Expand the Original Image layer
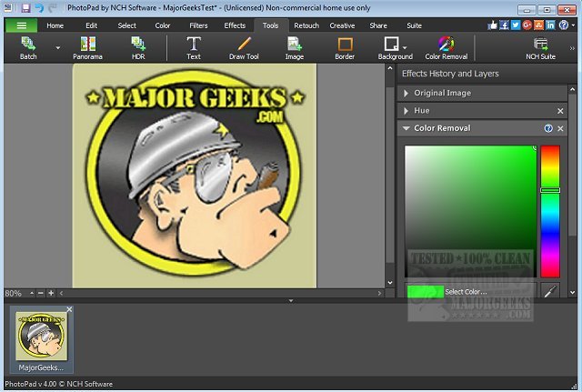The image size is (582, 392). pos(406,93)
